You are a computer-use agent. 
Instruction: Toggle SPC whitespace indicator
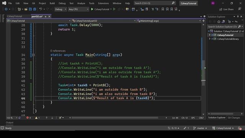pos(193,118)
